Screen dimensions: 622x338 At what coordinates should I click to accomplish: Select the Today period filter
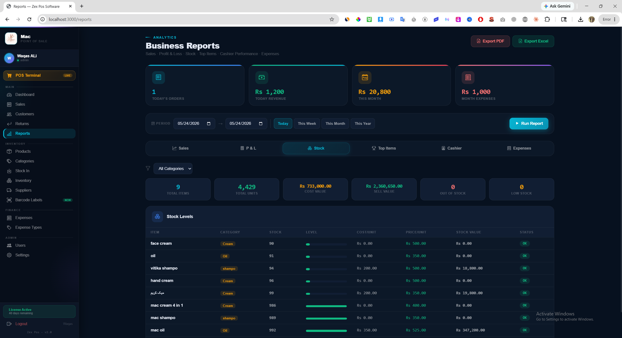click(283, 124)
